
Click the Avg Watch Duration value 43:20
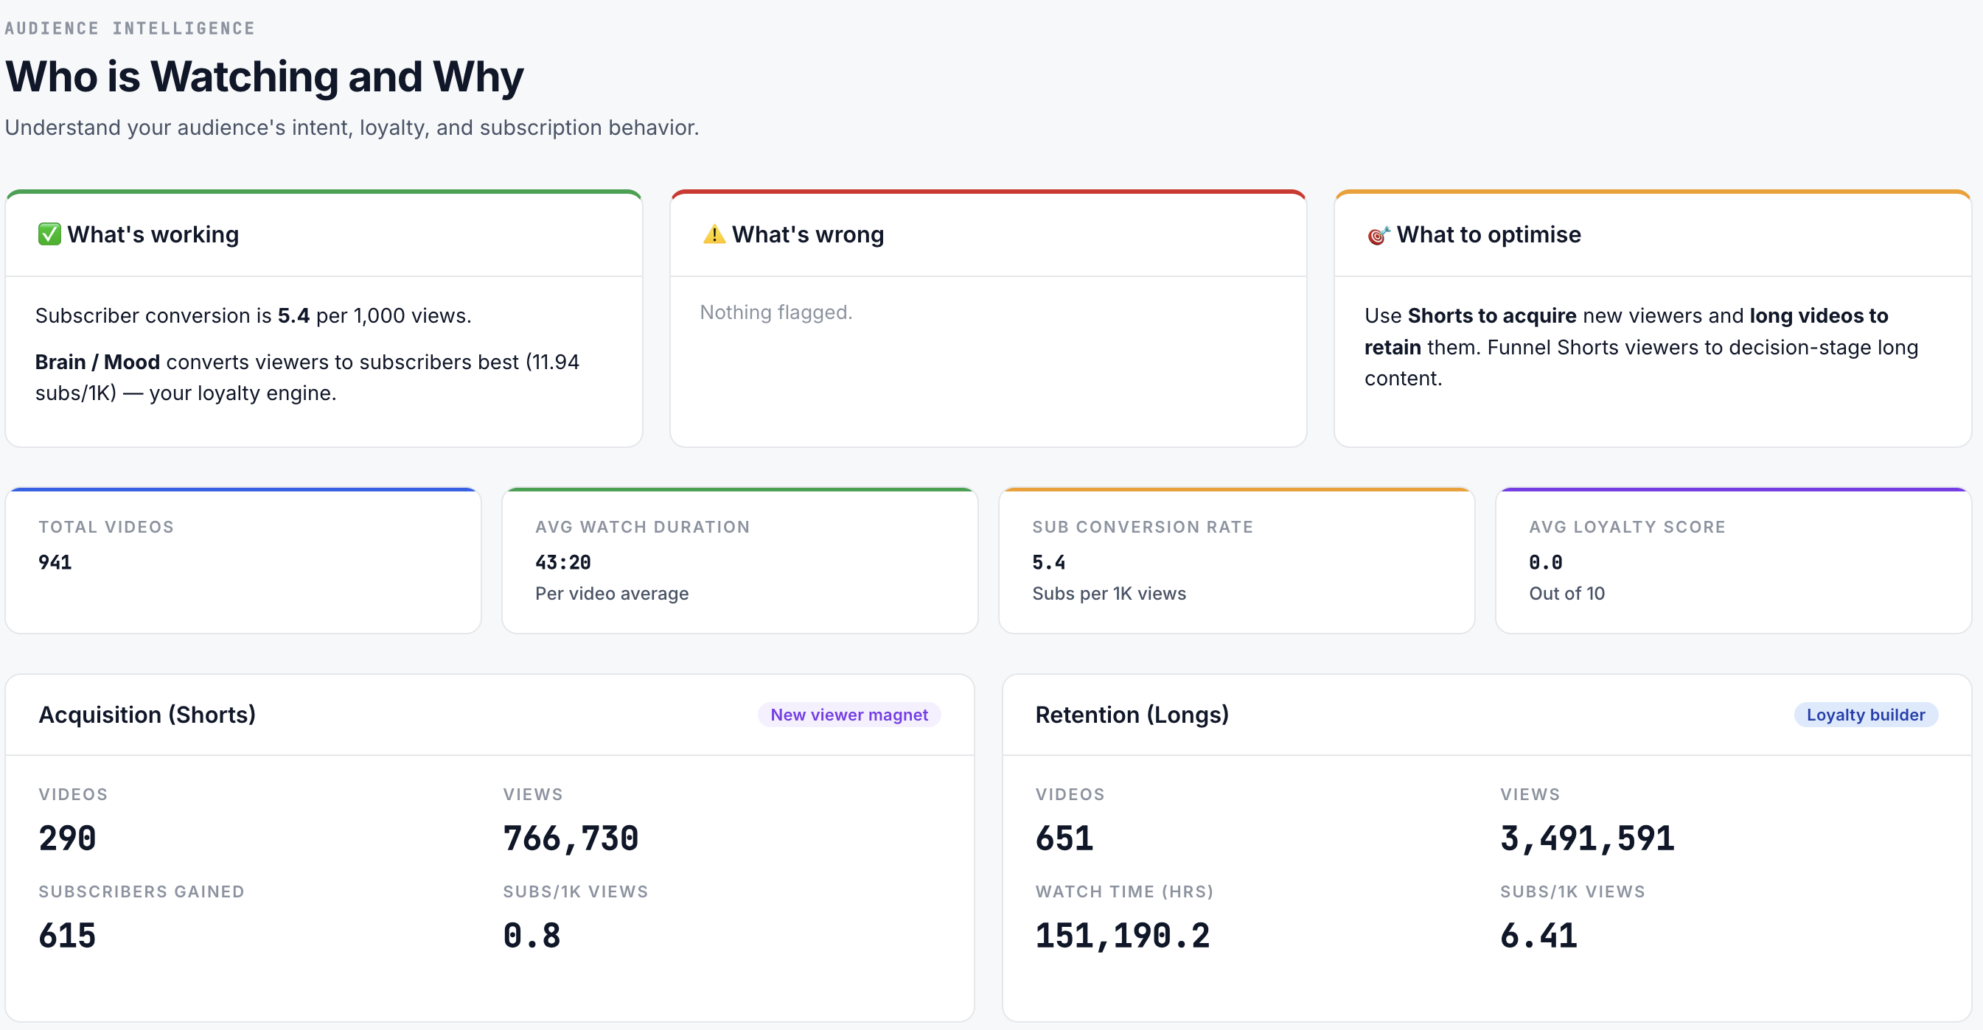pyautogui.click(x=563, y=562)
